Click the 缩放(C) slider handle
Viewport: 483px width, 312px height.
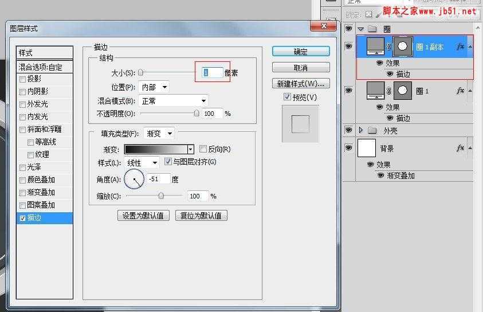[x=161, y=196]
